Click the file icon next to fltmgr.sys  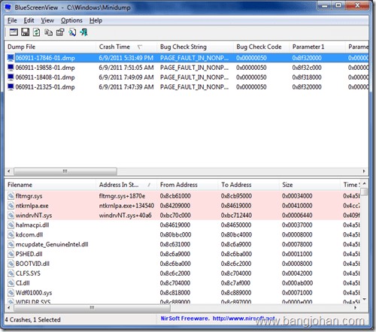(11, 196)
